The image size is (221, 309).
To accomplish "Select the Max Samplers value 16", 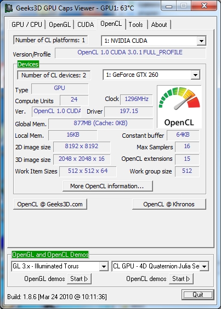I will (x=187, y=147).
